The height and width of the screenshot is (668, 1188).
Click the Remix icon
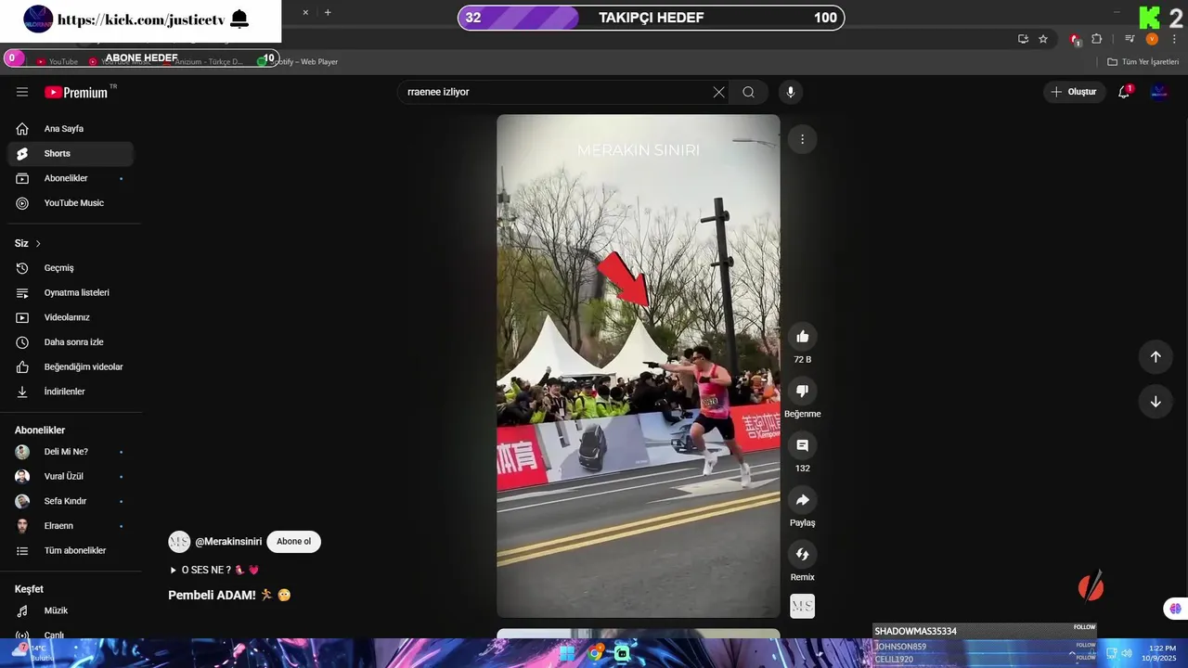coord(802,554)
